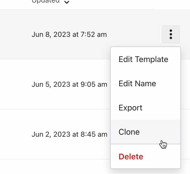Sort by the Updated column chevron
Screen dimensions: 190x174
[x=67, y=2]
